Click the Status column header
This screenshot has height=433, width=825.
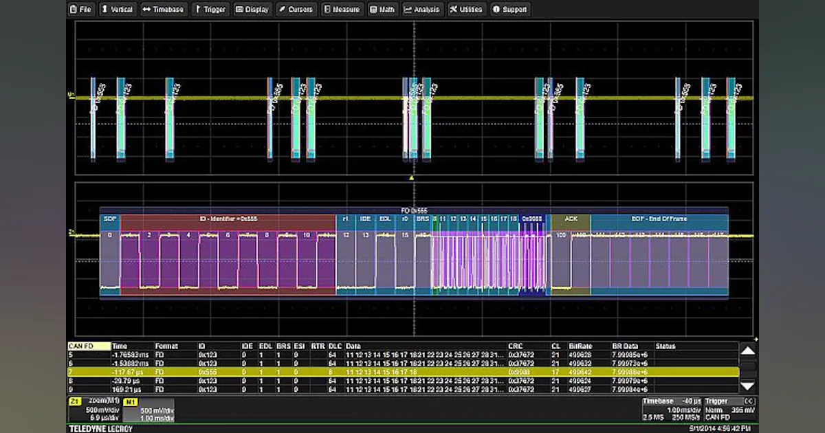click(x=665, y=346)
